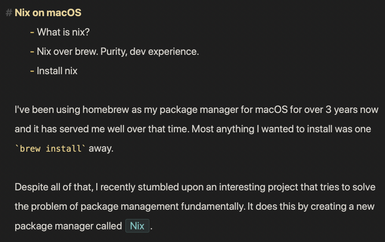Click the dash bullet before 'What is nix?'
This screenshot has height=242, width=385.
click(x=32, y=32)
